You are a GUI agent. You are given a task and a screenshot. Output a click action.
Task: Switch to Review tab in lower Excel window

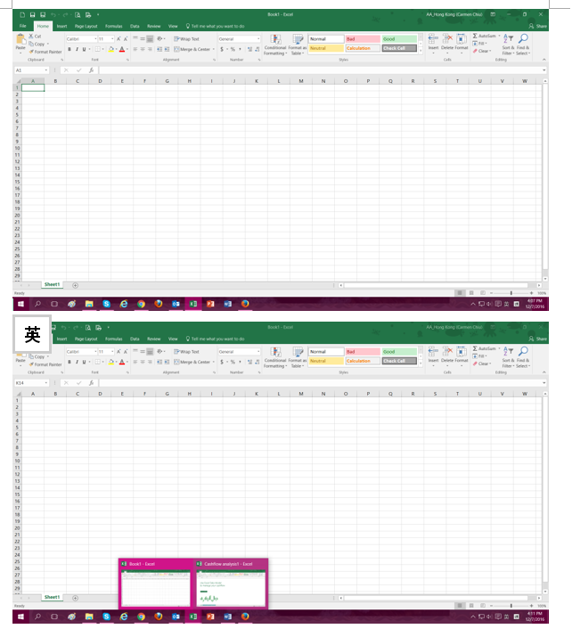153,339
